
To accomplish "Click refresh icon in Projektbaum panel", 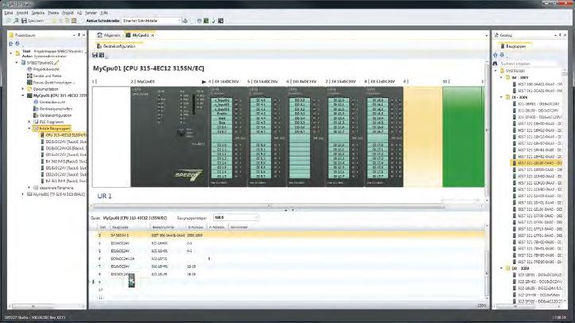I will coord(17,44).
